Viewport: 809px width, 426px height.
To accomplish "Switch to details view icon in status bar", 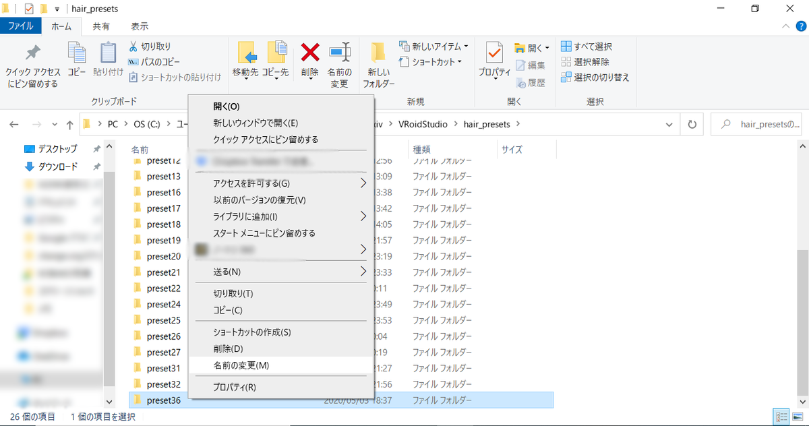I will click(x=781, y=417).
